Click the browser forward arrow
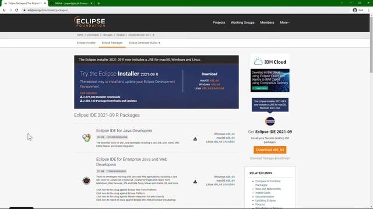Image resolution: width=373 pixels, height=209 pixels. (10, 10)
